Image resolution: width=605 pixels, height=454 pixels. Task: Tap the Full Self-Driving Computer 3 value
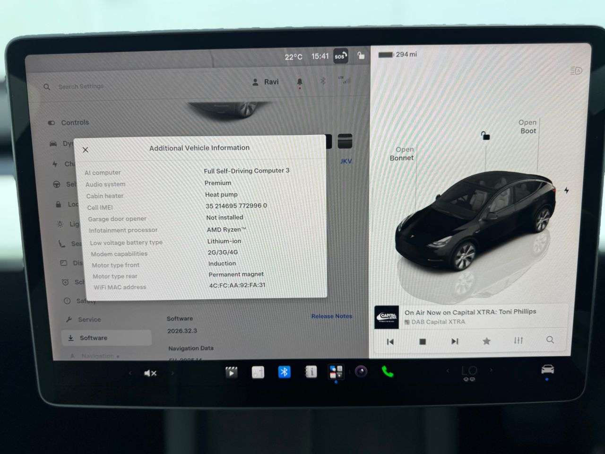click(x=247, y=171)
